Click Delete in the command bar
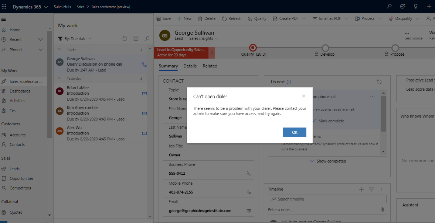 (x=207, y=18)
